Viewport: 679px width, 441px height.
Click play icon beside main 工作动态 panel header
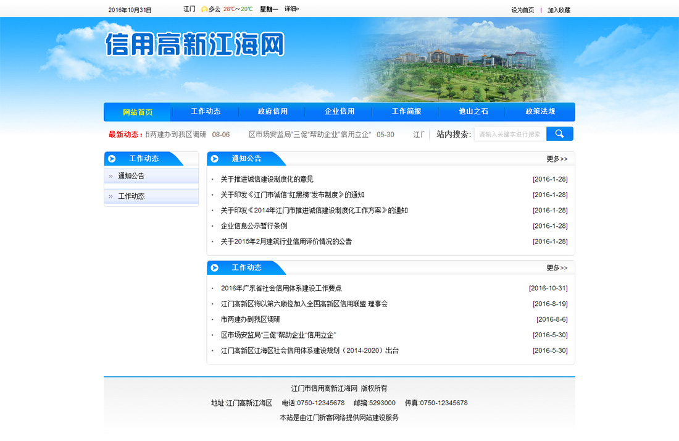click(215, 268)
